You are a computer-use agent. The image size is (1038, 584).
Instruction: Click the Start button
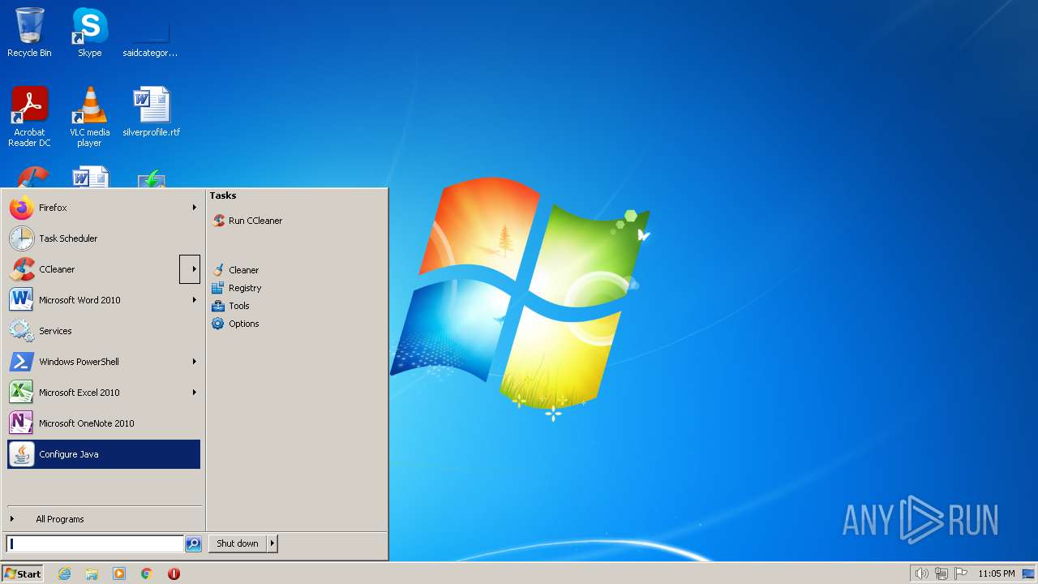coord(23,573)
